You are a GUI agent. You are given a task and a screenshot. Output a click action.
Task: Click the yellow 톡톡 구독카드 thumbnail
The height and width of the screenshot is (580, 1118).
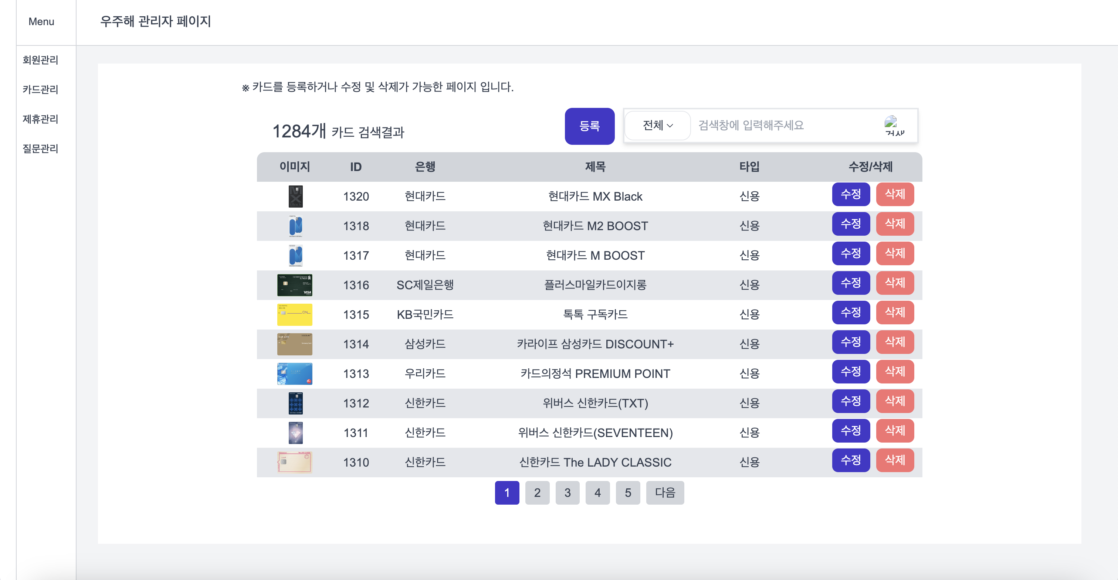click(x=295, y=314)
